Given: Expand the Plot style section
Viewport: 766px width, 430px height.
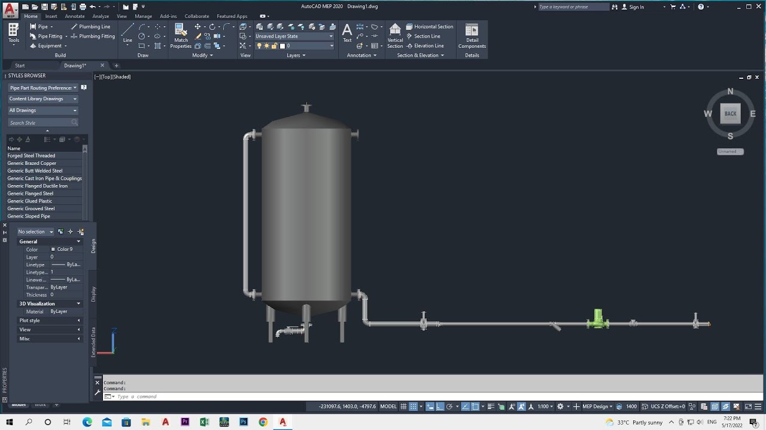Looking at the screenshot, I should [50, 321].
